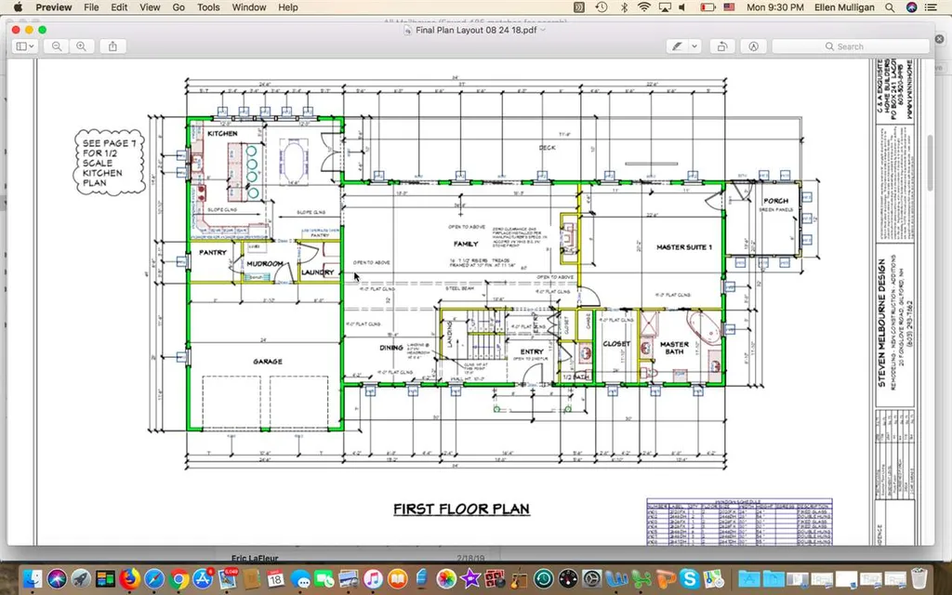Select the Highlight pen tool
The width and height of the screenshot is (952, 595).
click(677, 46)
